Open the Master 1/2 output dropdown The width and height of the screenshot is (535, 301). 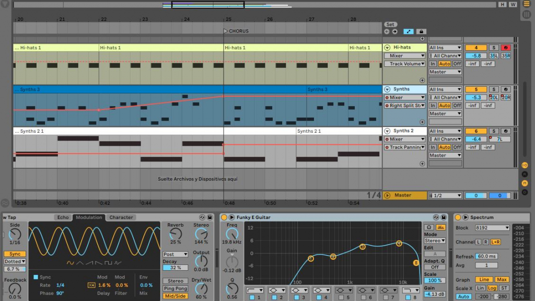click(445, 195)
